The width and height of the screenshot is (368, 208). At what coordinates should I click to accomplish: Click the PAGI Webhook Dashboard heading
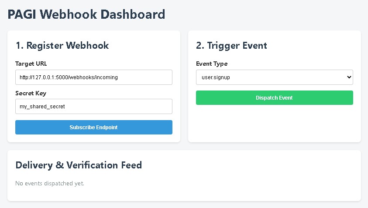[86, 14]
